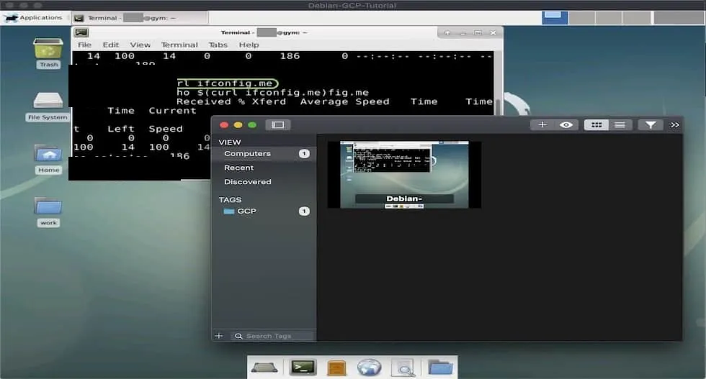Add a new computer with plus button

tap(542, 124)
